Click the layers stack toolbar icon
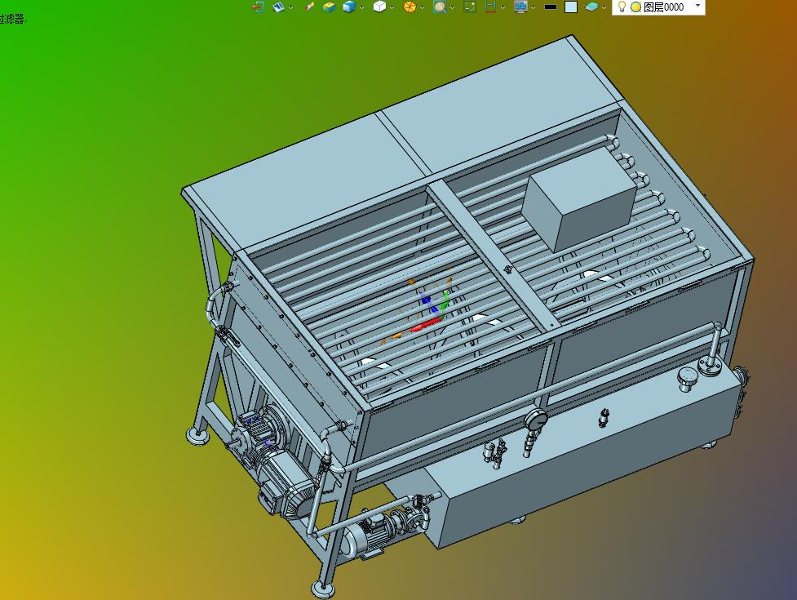This screenshot has width=797, height=600. [x=591, y=7]
